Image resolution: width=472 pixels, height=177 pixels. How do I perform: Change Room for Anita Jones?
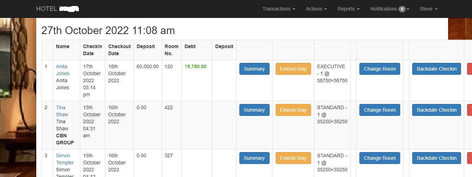pyautogui.click(x=379, y=69)
